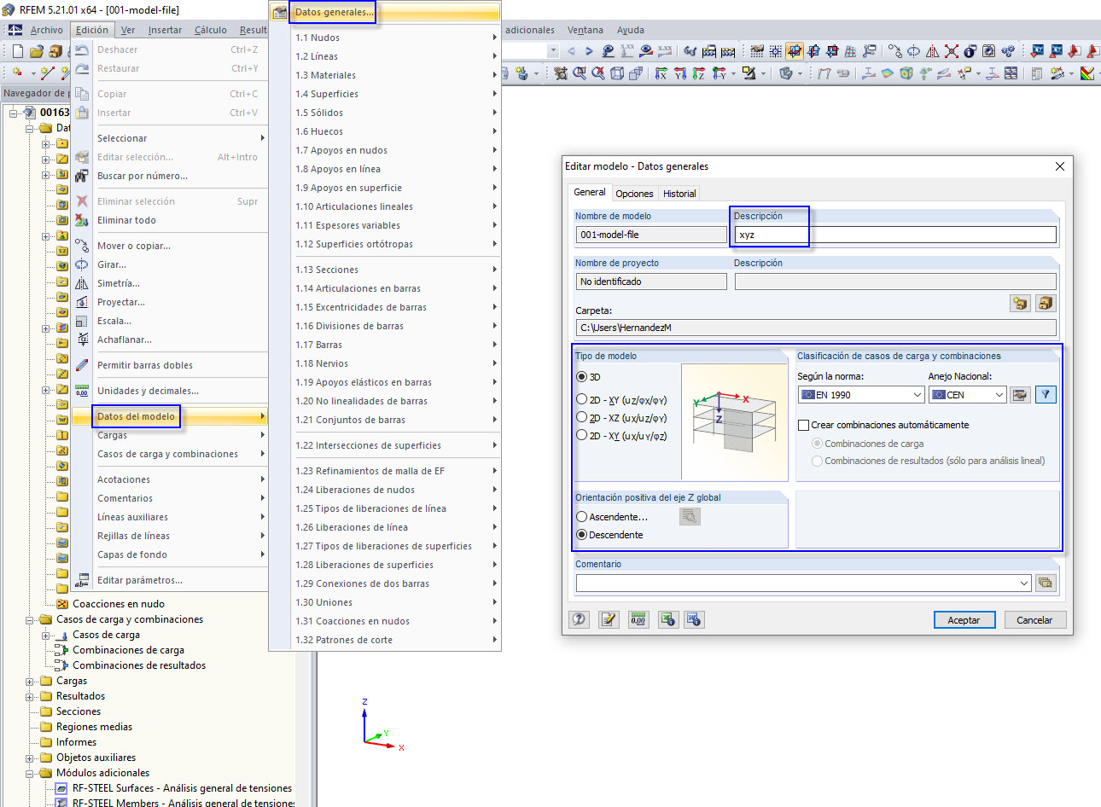Select the 3D model type radio button
Screen dimensions: 1101x807
point(582,377)
